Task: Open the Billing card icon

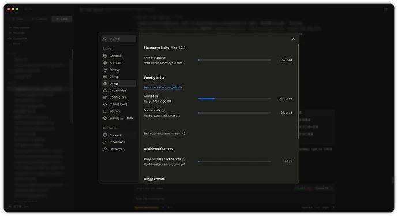Action: (105, 76)
